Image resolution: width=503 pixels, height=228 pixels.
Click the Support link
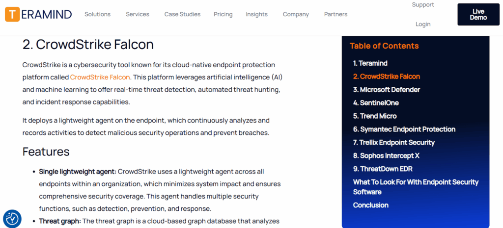[x=423, y=5]
